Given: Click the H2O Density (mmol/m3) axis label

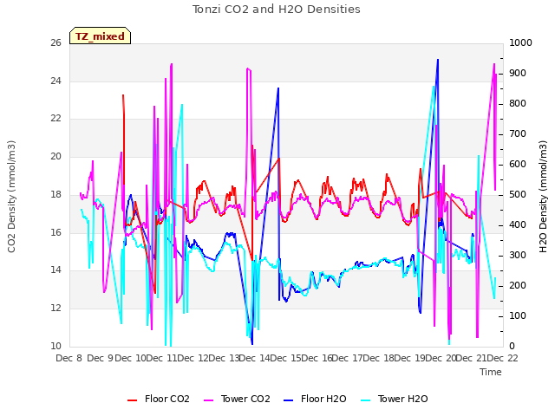Looking at the screenshot, I should tap(543, 197).
